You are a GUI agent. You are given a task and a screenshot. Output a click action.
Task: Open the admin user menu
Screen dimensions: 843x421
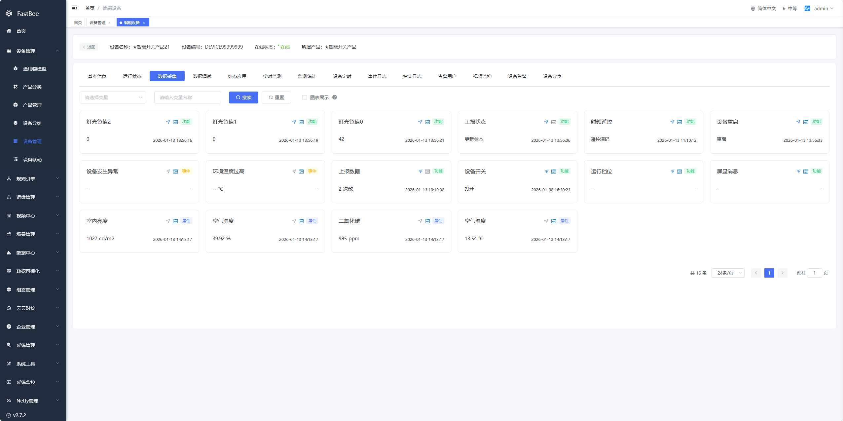tap(819, 9)
